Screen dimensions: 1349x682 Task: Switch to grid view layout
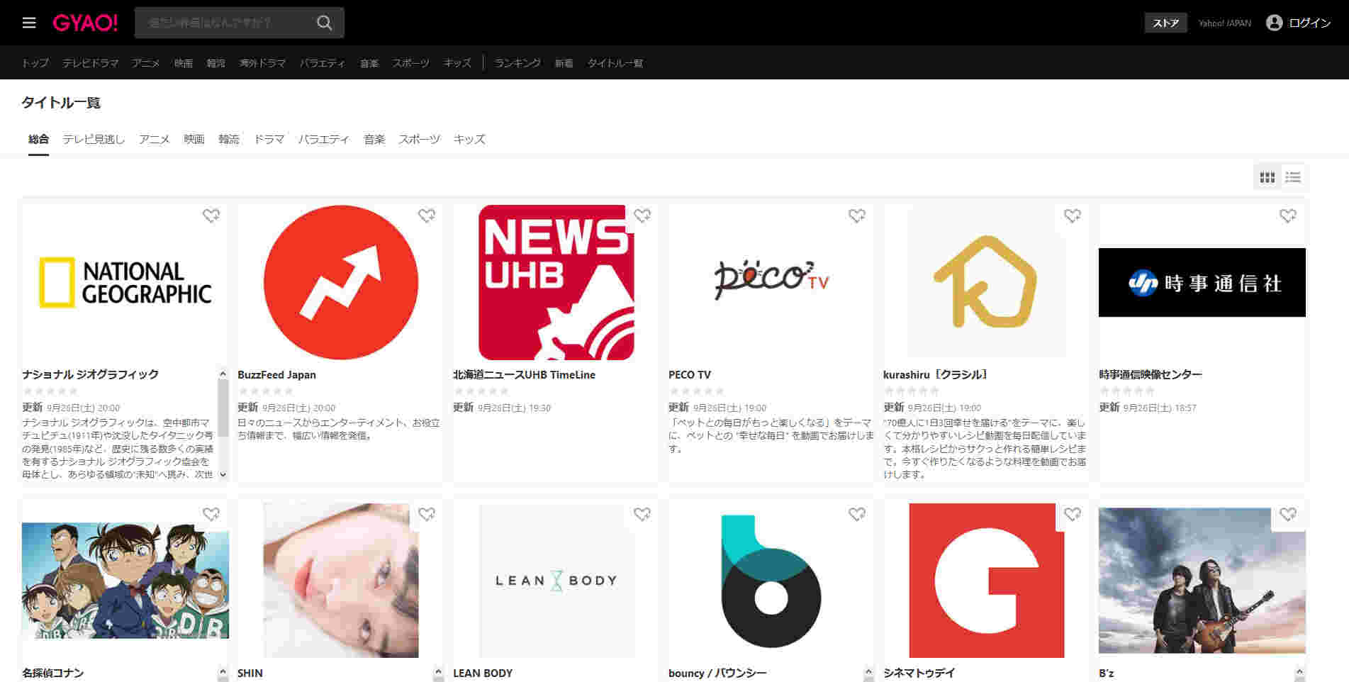tap(1267, 177)
